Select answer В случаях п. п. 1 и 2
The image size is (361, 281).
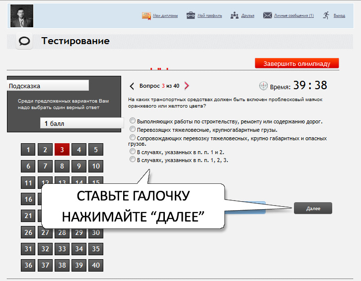click(x=133, y=151)
